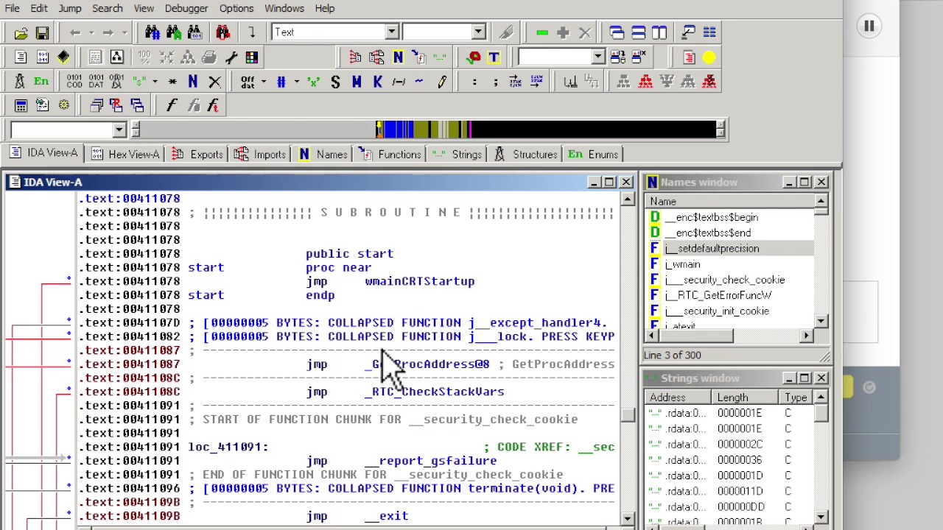943x530 pixels.
Task: Click the Save floppy disk icon
Action: coord(42,32)
